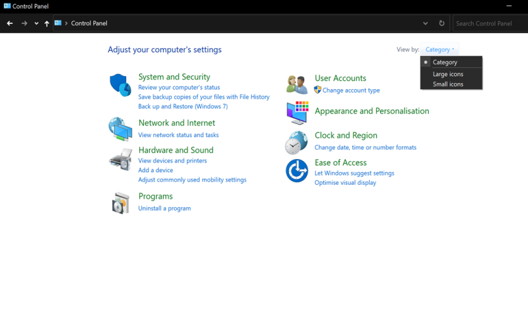Expand the address path chevron before Control Panel
The width and height of the screenshot is (528, 320).
[x=67, y=23]
